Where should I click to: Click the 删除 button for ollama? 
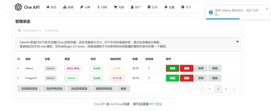(187, 68)
